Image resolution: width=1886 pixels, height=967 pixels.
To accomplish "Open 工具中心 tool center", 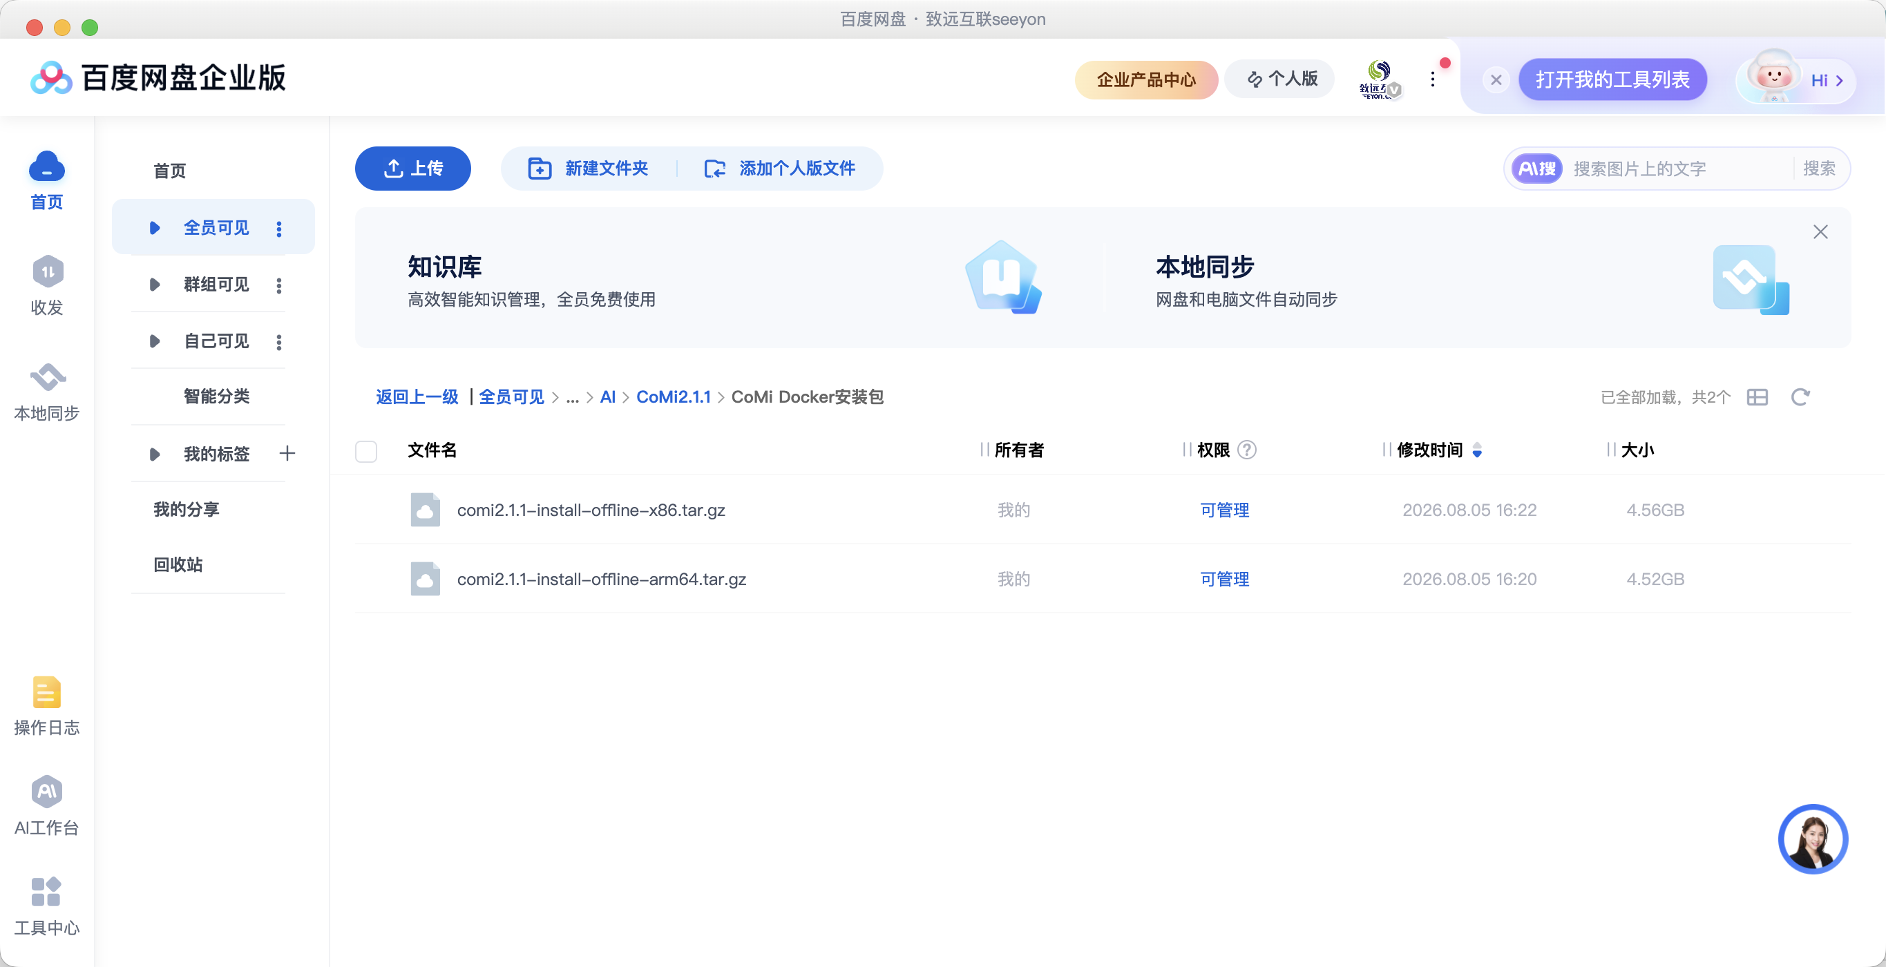I will pyautogui.click(x=47, y=906).
